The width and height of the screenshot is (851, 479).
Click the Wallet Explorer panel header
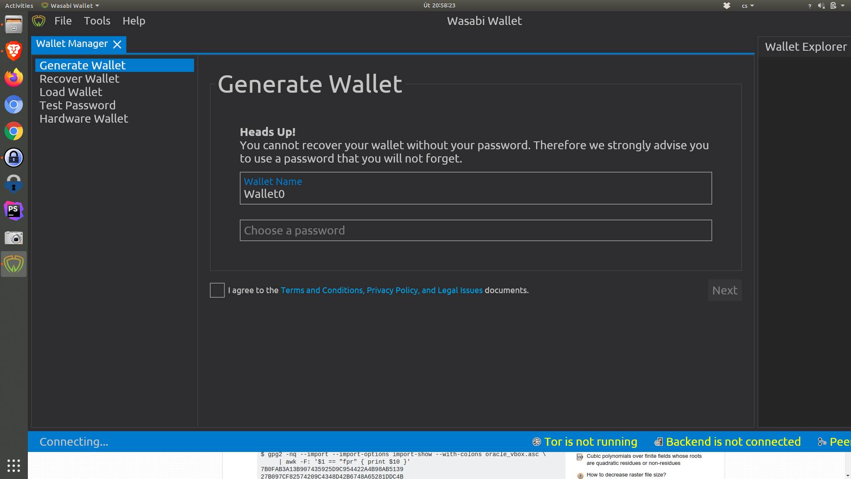click(806, 47)
